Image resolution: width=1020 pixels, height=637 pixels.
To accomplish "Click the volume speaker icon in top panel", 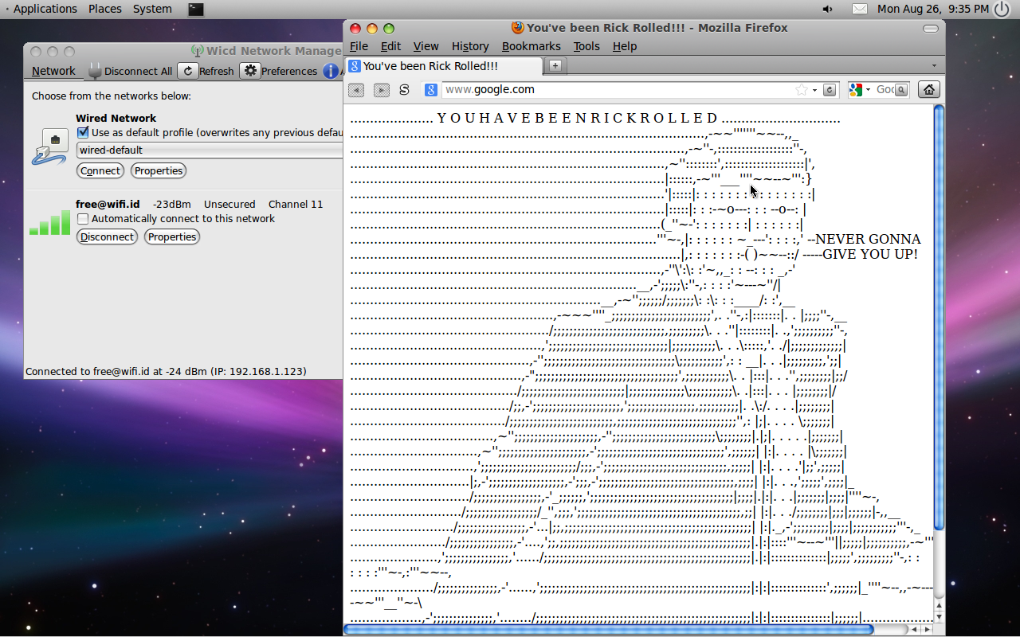I will pyautogui.click(x=827, y=9).
